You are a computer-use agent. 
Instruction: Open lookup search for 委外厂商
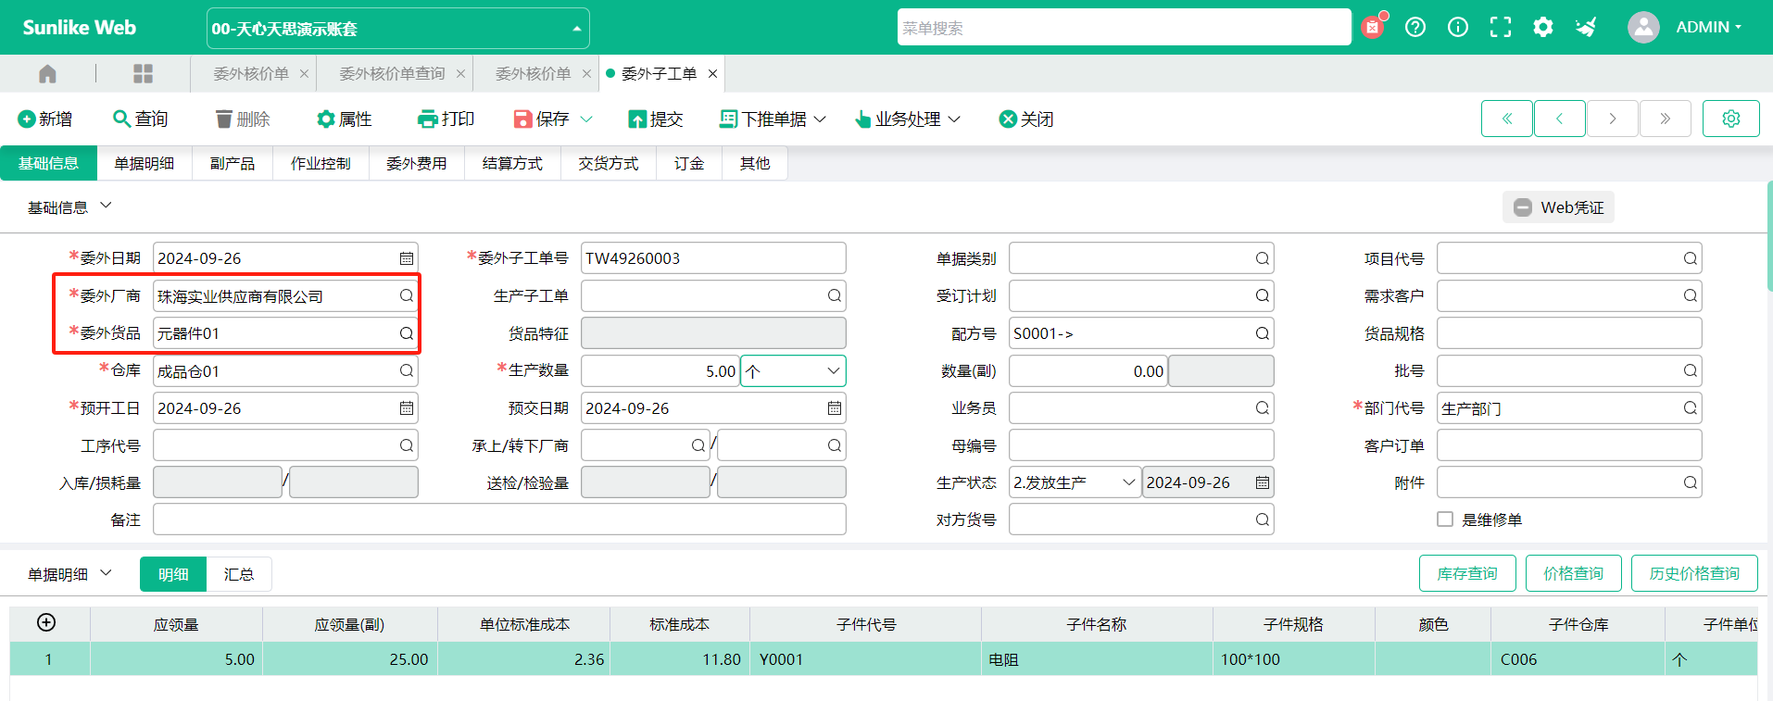[406, 296]
